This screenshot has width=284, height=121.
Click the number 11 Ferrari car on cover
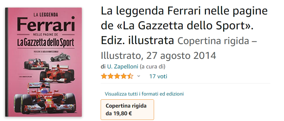[x=37, y=64]
